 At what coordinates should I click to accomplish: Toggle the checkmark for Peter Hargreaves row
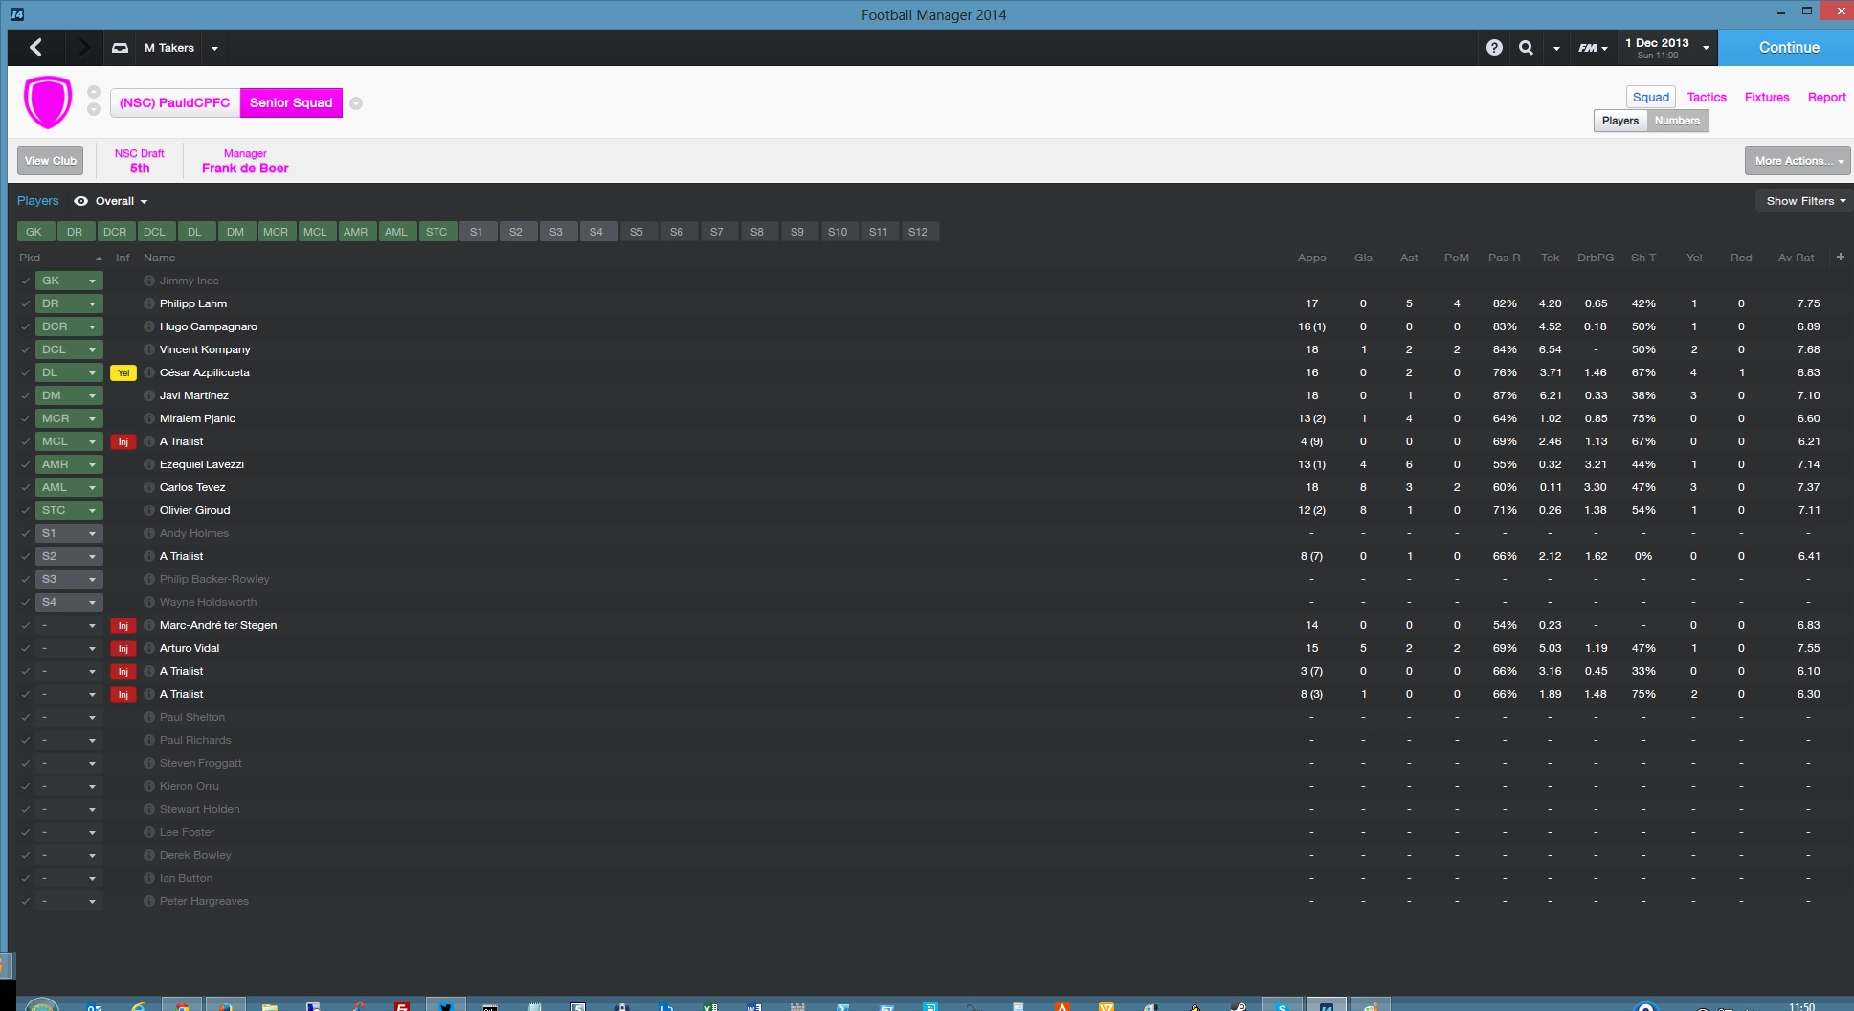click(x=25, y=901)
